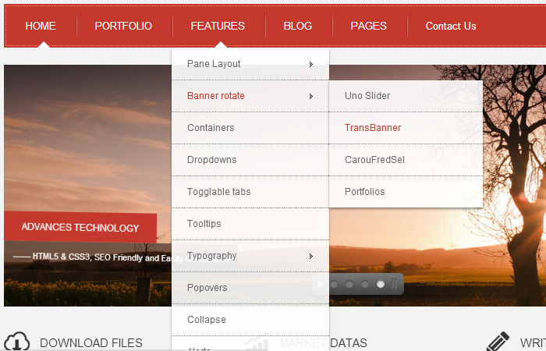Select Uno Slider in the submenu
The image size is (546, 351).
[406, 96]
